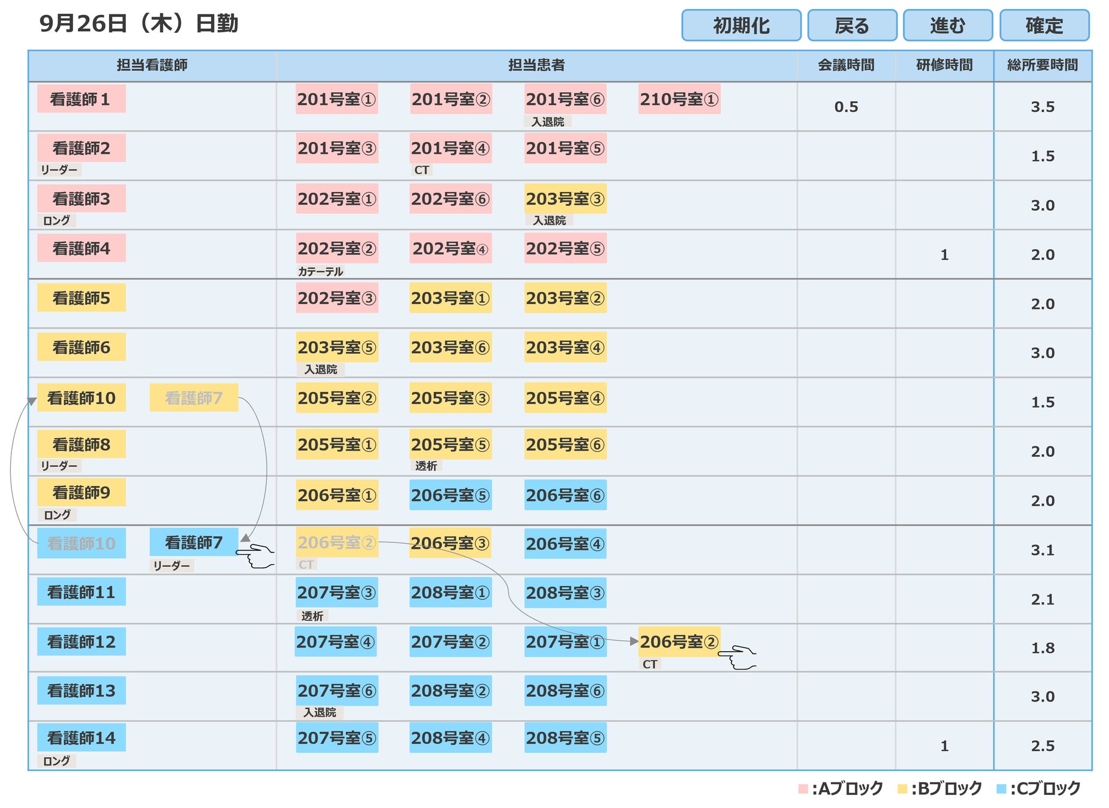Click 研修時間 value 1 for 看護師4
This screenshot has height=808, width=1109.
(944, 254)
